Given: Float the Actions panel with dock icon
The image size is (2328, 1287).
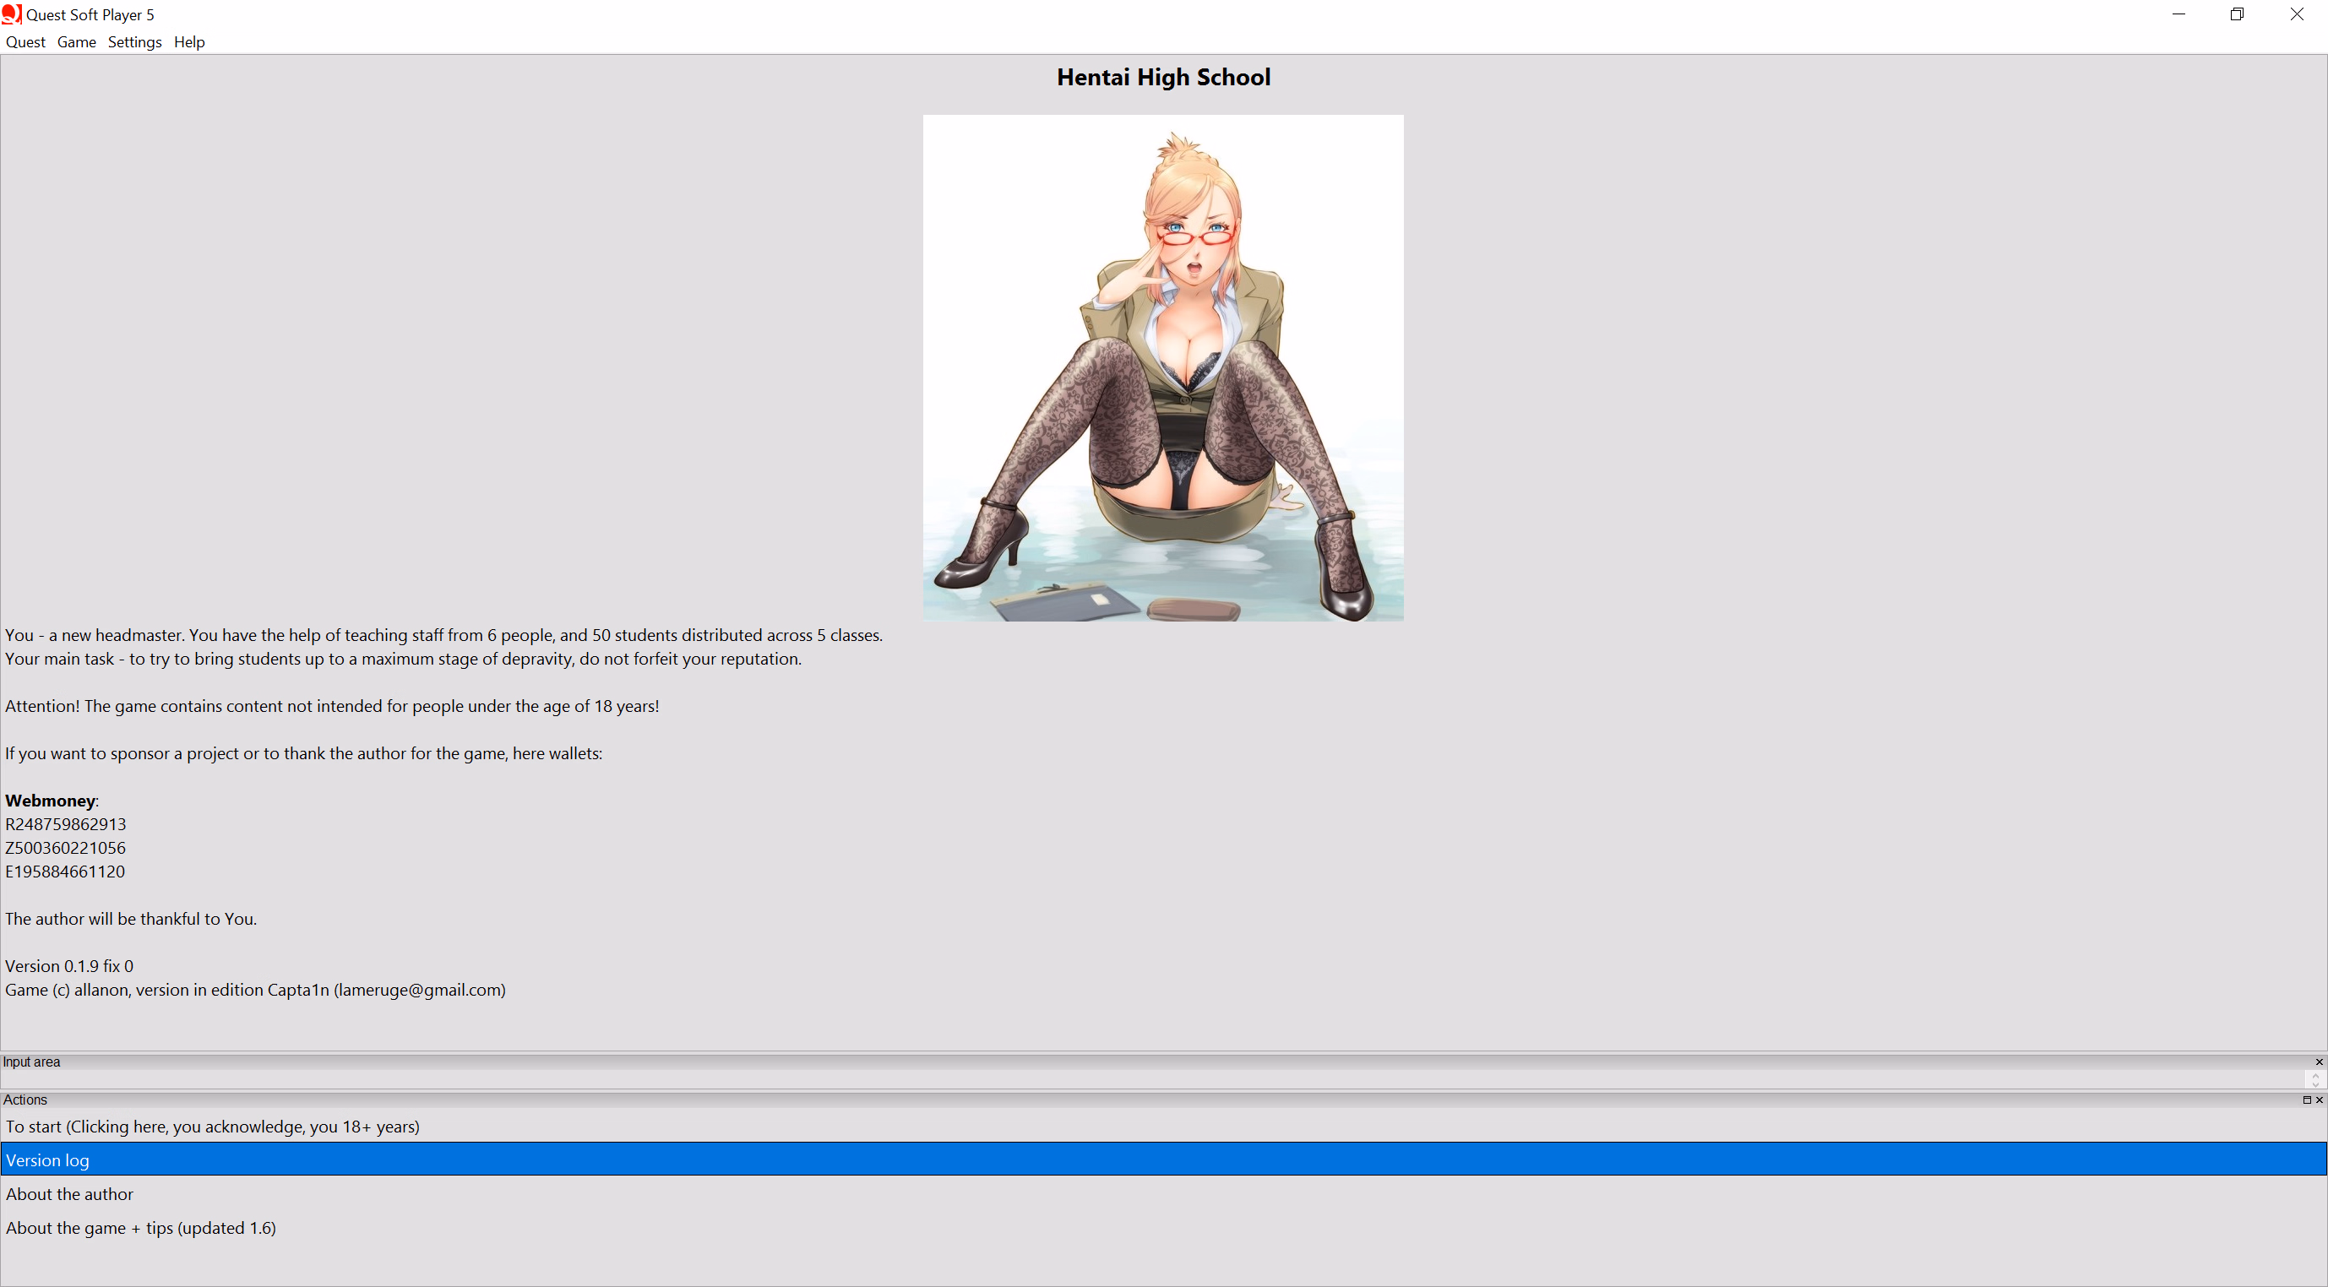Looking at the screenshot, I should pyautogui.click(x=2306, y=1100).
